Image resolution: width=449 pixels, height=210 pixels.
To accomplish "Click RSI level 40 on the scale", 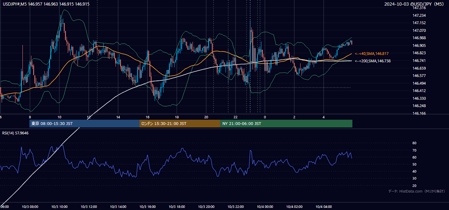I will click(x=414, y=171).
